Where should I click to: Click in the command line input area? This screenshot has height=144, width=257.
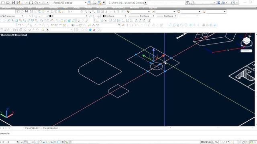(x=128, y=133)
